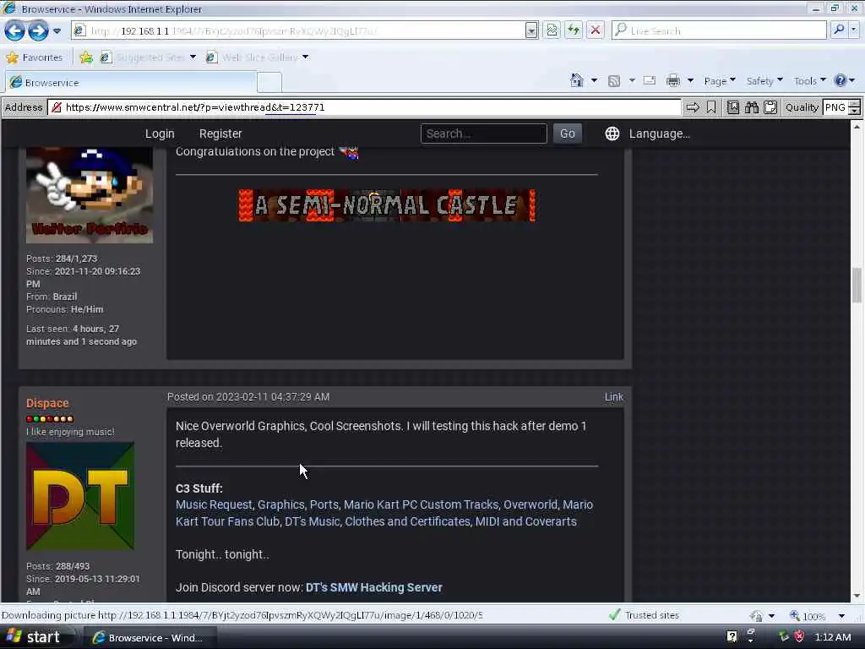Open the post permalink Link

pos(613,397)
